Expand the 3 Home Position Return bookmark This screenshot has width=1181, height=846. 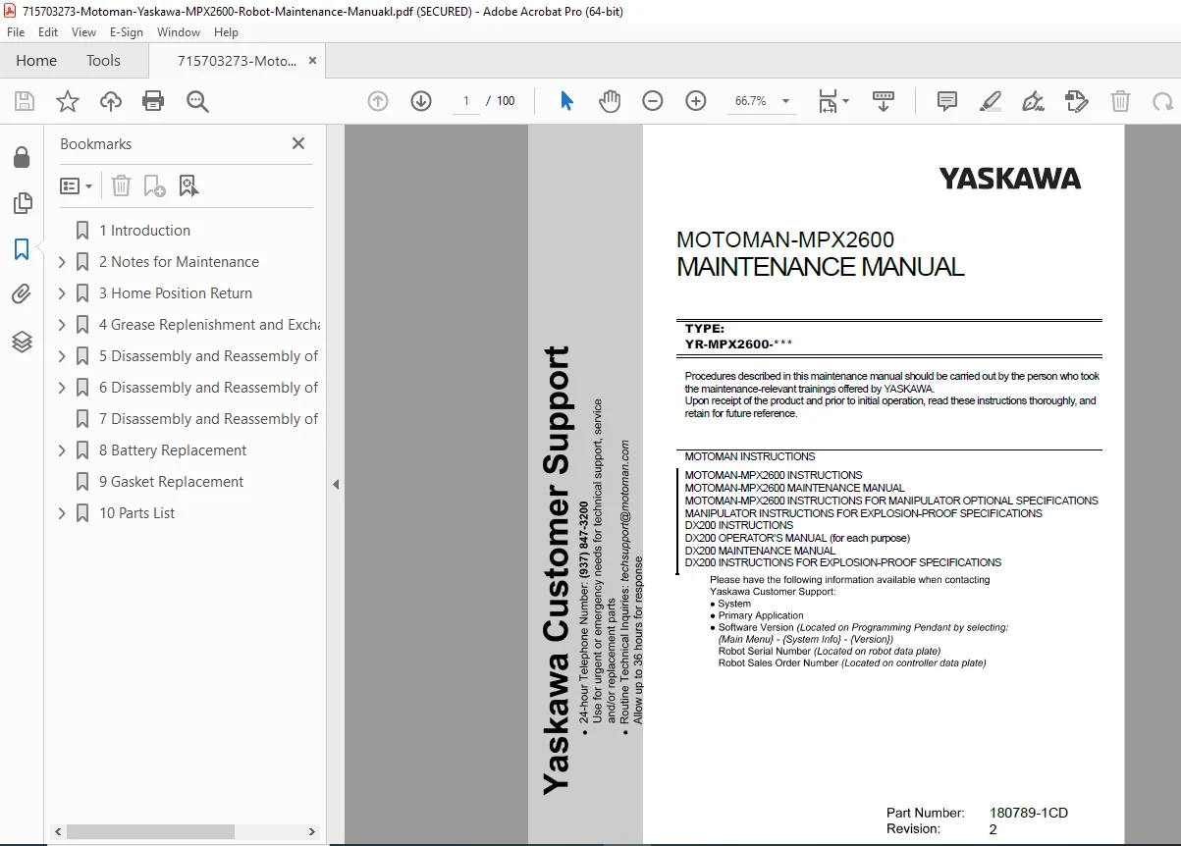tap(62, 293)
